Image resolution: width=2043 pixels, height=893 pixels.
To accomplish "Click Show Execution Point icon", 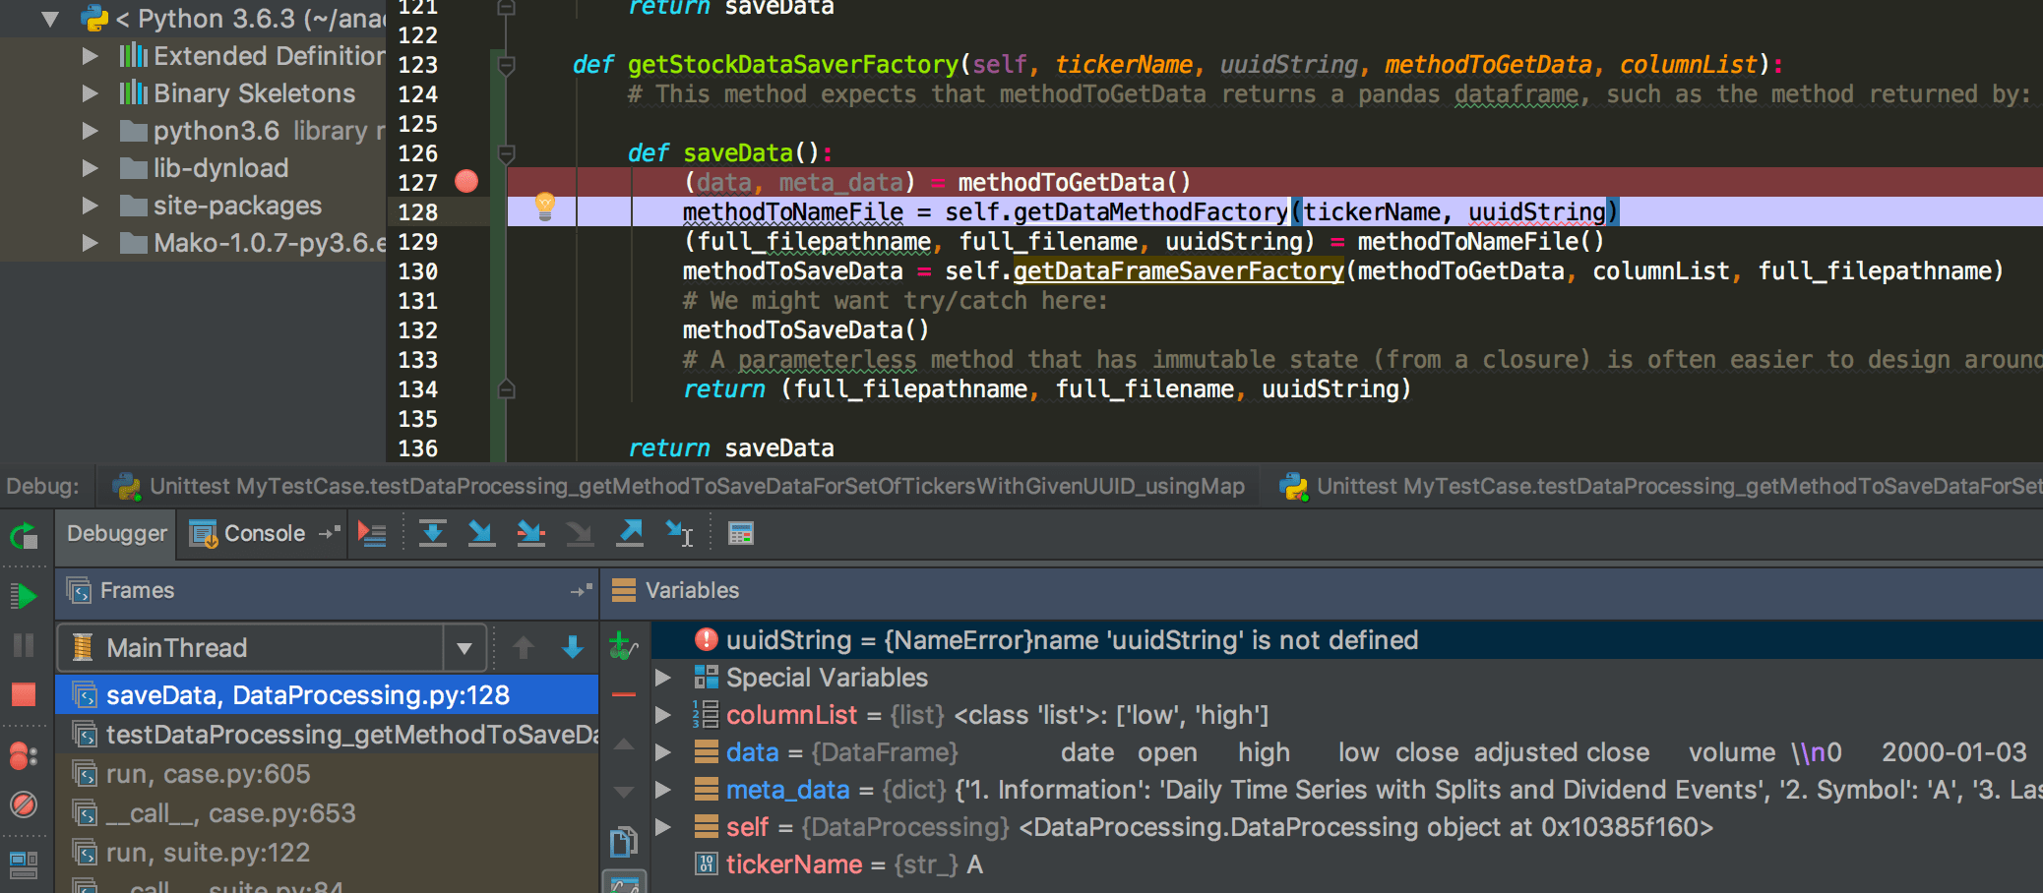I will 372,534.
